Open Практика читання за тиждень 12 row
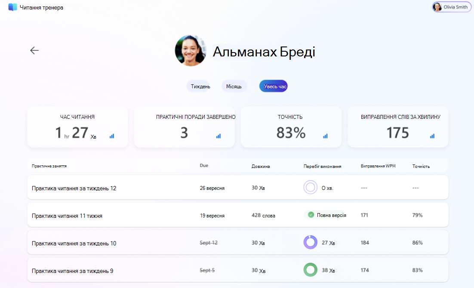This screenshot has height=288, width=474. point(237,187)
